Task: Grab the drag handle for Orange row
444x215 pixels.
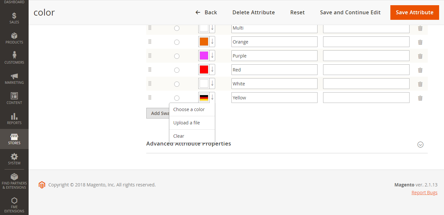Action: coord(150,42)
